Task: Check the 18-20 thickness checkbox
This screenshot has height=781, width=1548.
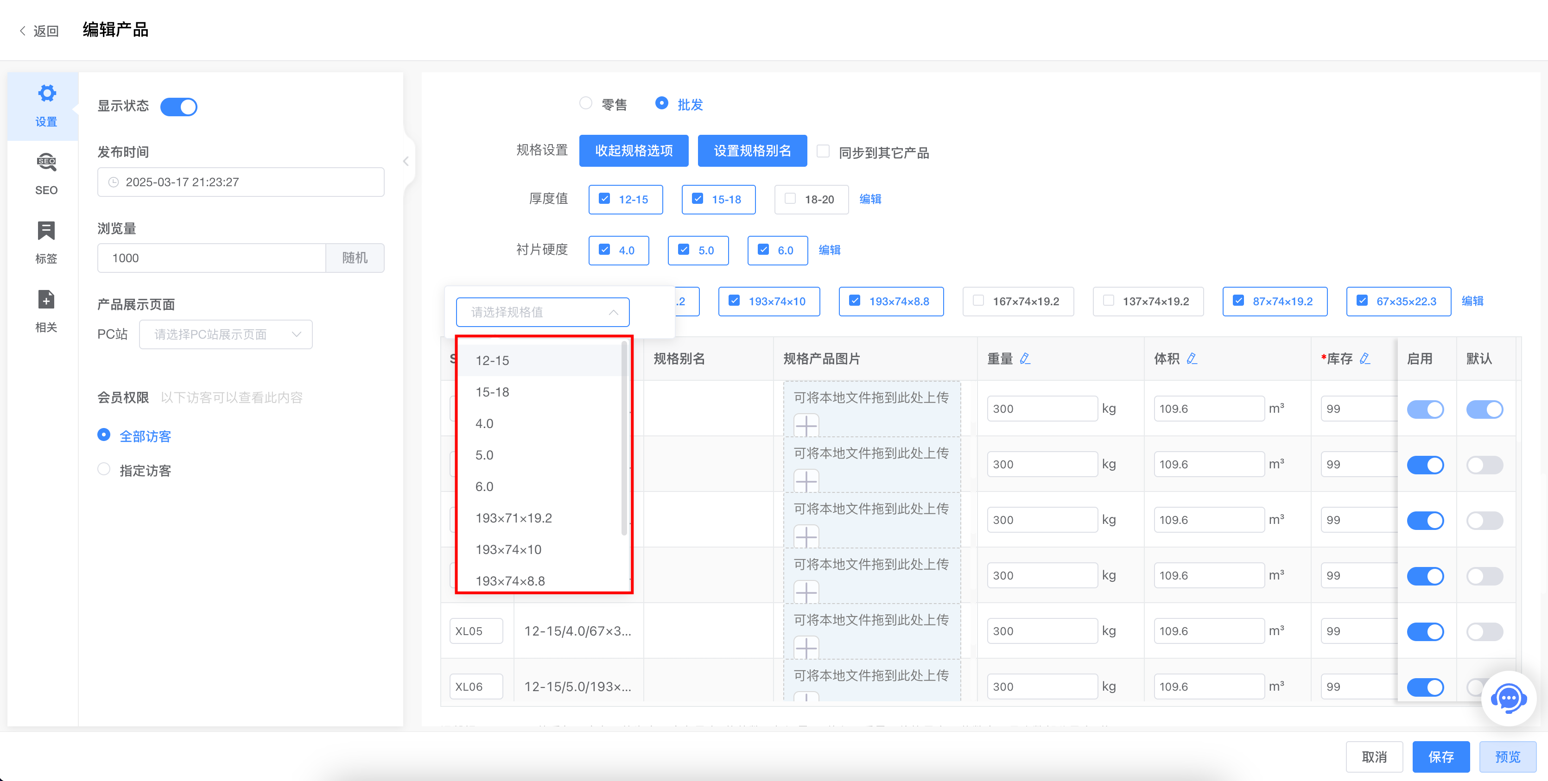Action: (790, 199)
